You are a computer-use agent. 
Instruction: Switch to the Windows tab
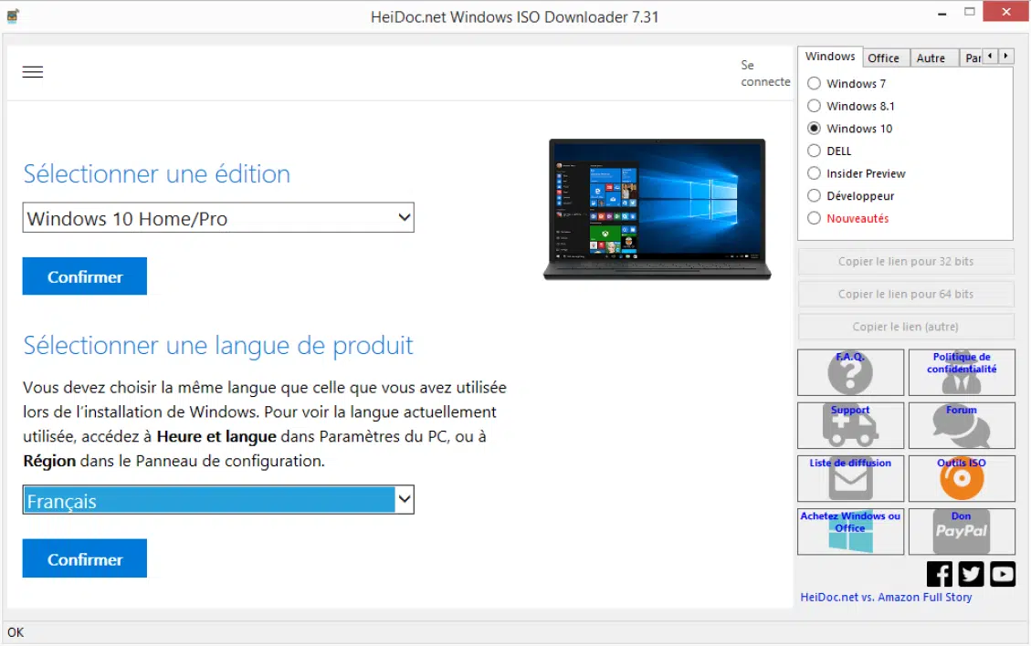(x=830, y=57)
